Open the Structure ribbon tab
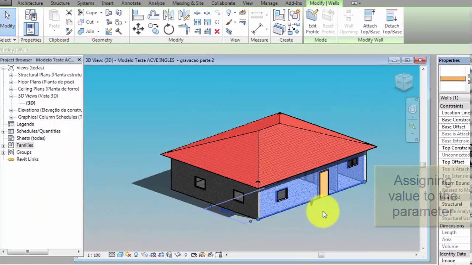Screen dimensions: 472x265 pos(60,3)
